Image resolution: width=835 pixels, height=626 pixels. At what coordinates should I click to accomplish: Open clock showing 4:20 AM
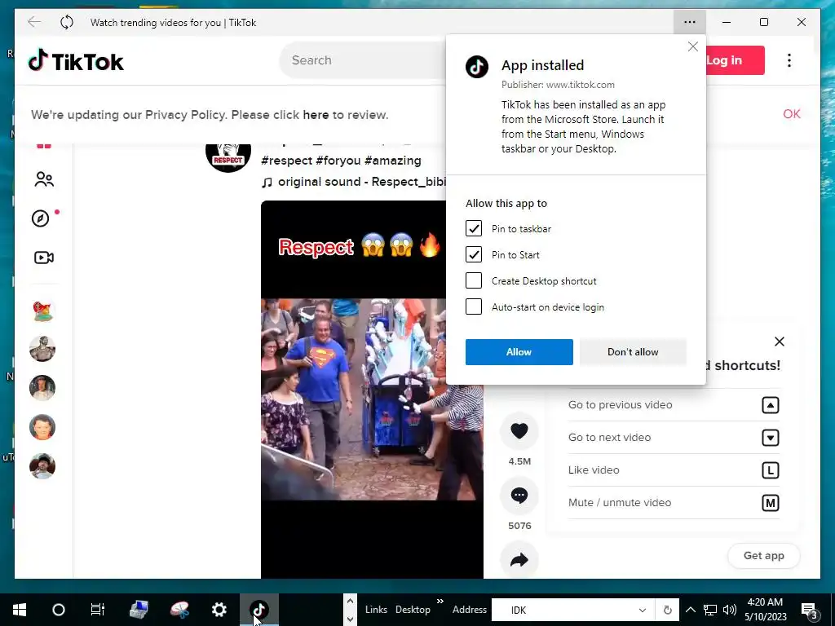[765, 610]
